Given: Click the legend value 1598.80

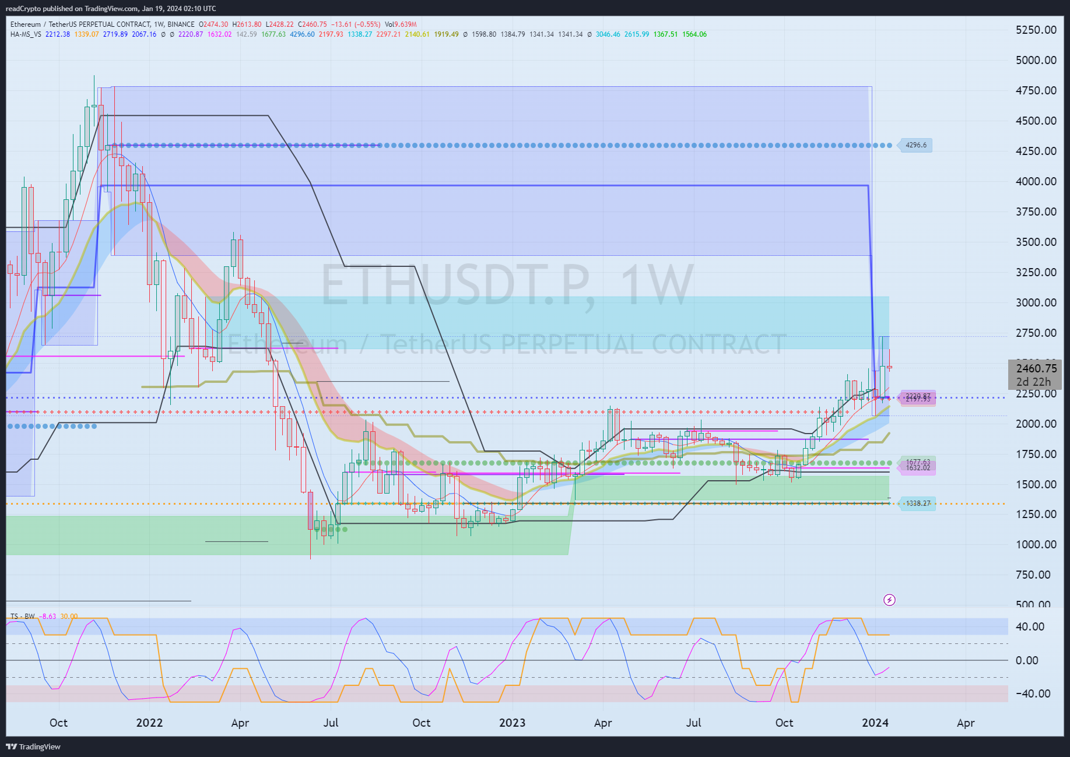Looking at the screenshot, I should (x=484, y=34).
